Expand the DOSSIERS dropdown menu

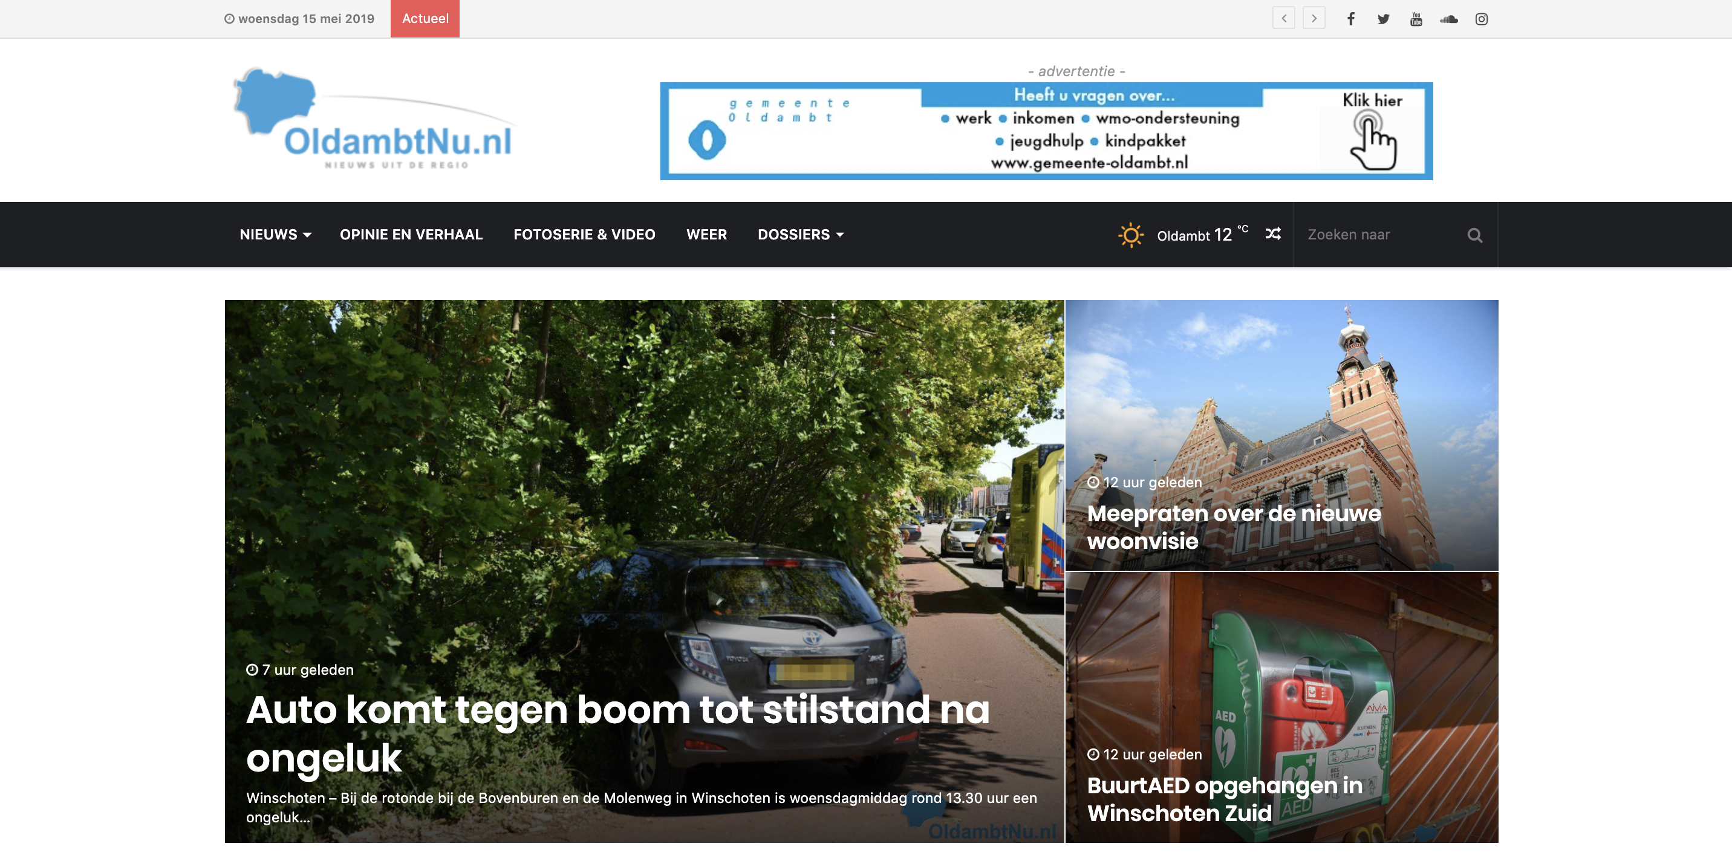[800, 235]
